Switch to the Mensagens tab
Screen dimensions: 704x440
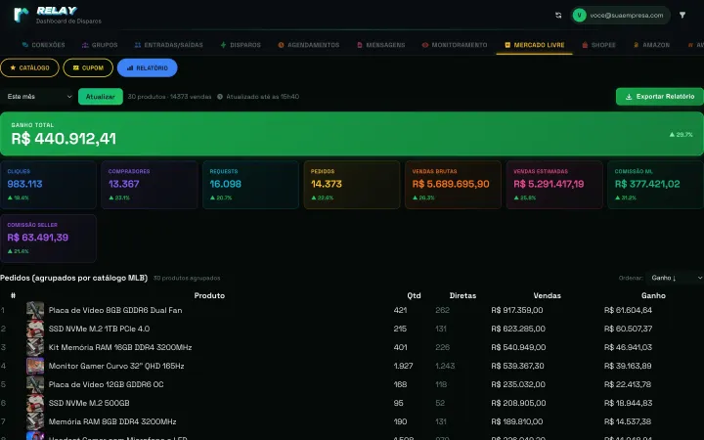click(381, 45)
